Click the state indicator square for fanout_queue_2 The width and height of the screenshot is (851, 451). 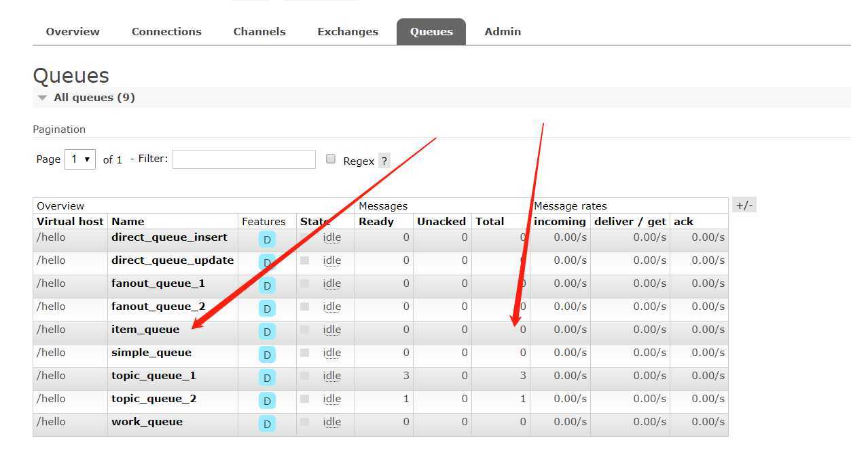304,307
